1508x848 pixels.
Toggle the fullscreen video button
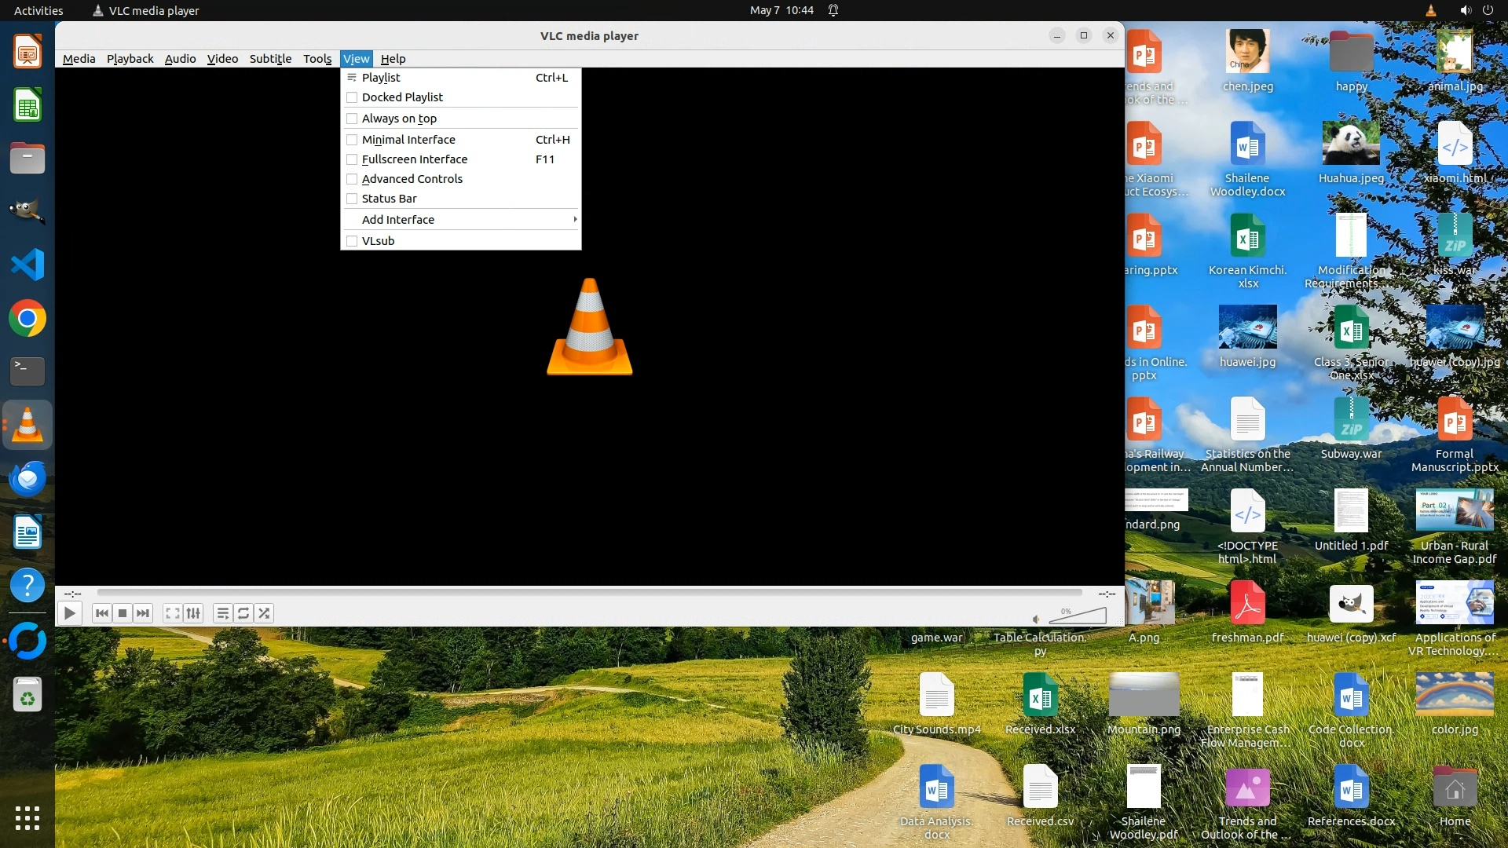click(x=172, y=613)
